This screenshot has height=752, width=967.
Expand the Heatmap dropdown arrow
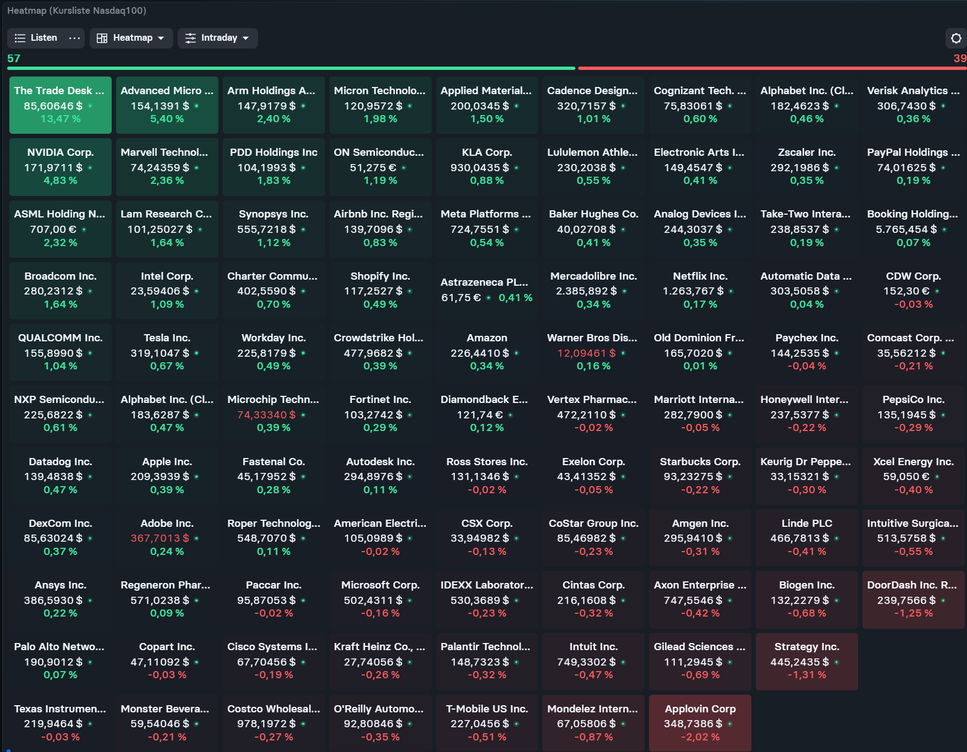[161, 38]
